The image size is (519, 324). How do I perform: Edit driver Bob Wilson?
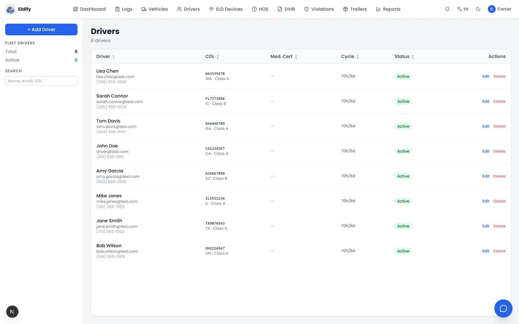click(x=486, y=251)
